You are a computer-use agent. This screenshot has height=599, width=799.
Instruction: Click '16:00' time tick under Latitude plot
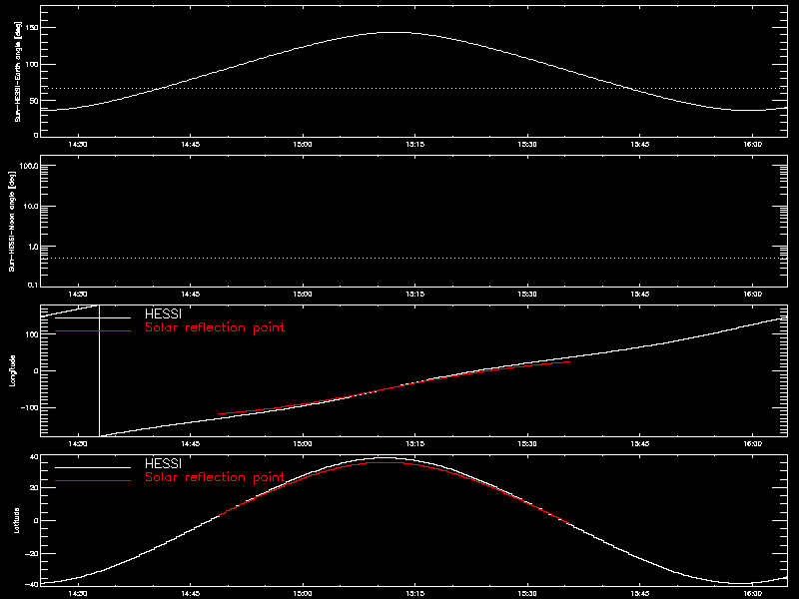click(753, 594)
